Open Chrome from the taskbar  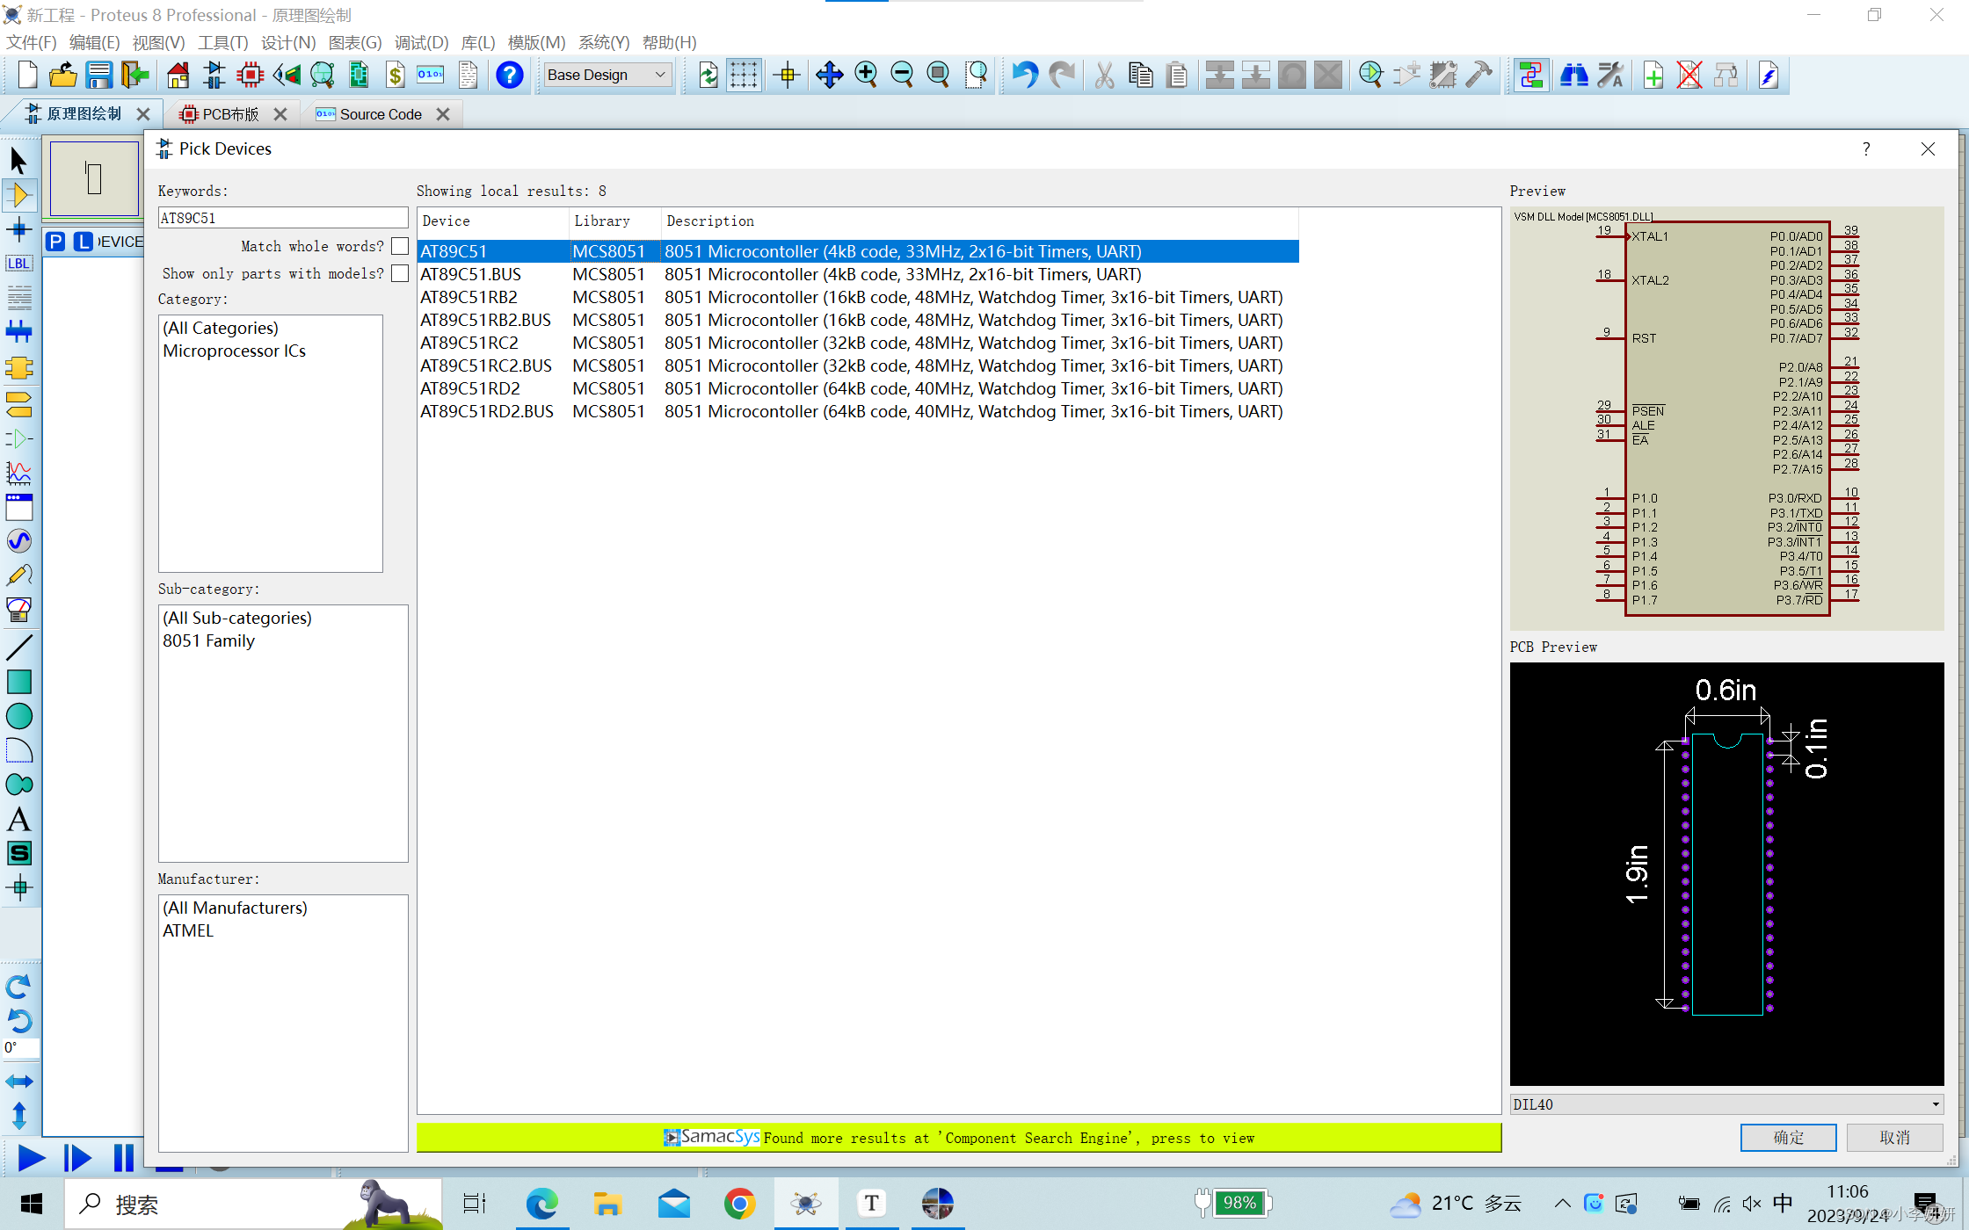tap(739, 1204)
